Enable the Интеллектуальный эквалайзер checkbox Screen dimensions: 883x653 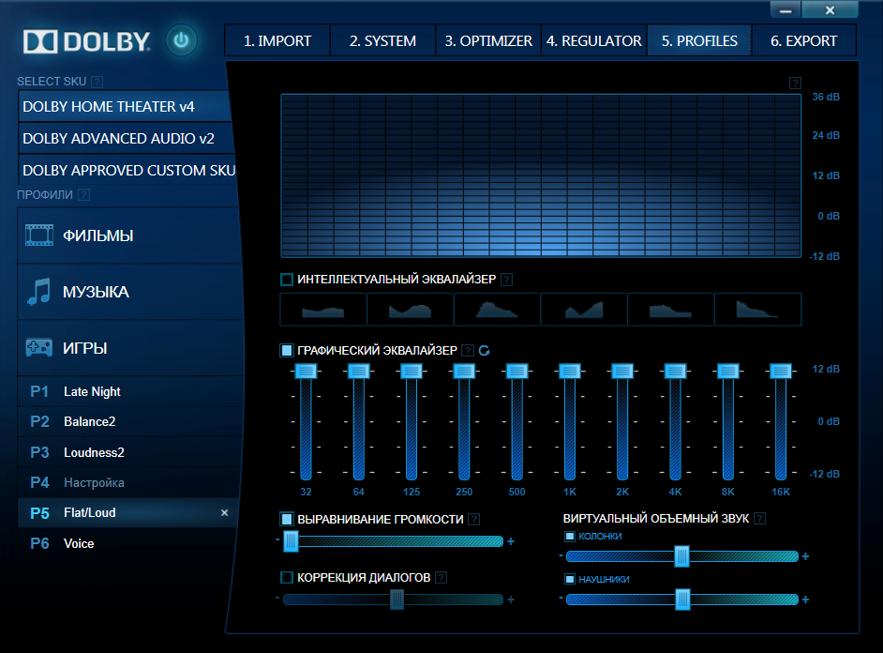click(287, 280)
